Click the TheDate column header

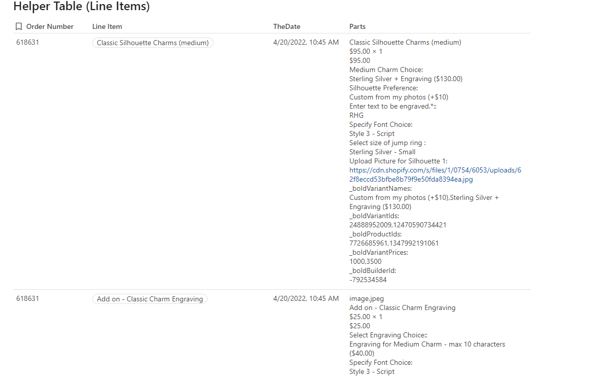286,26
